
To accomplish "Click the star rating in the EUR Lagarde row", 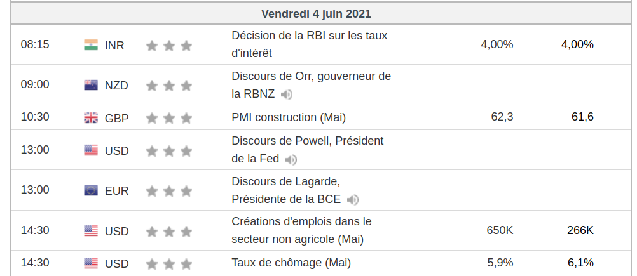I will coord(169,190).
